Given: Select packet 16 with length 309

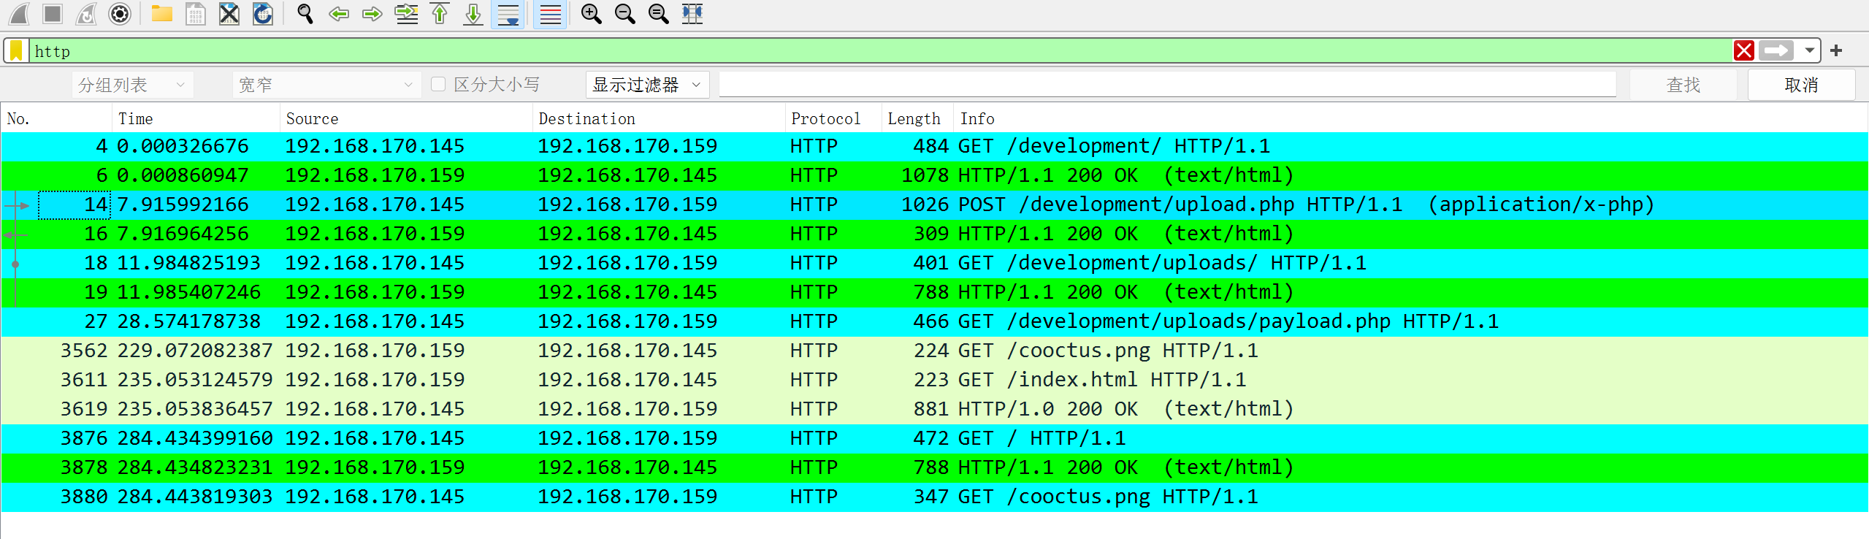Looking at the screenshot, I should pos(934,234).
